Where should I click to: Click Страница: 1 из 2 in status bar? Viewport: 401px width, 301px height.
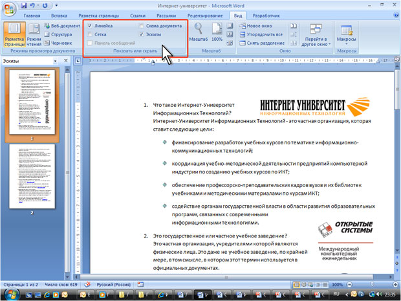[x=21, y=285]
